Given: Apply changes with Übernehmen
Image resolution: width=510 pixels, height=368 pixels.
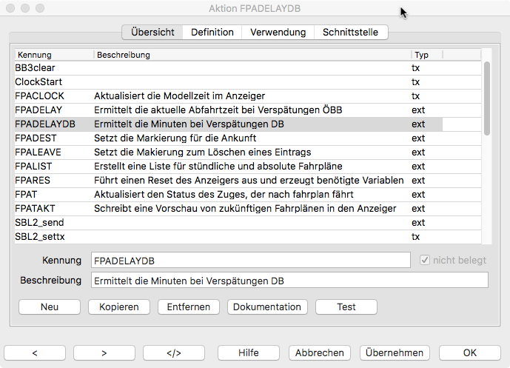Looking at the screenshot, I should (395, 353).
